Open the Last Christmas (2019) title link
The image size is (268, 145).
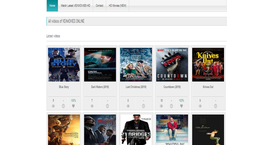[136, 87]
